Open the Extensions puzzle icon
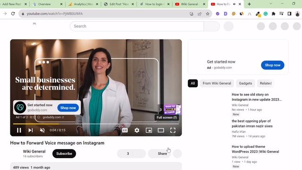The height and width of the screenshot is (170, 302). [273, 14]
